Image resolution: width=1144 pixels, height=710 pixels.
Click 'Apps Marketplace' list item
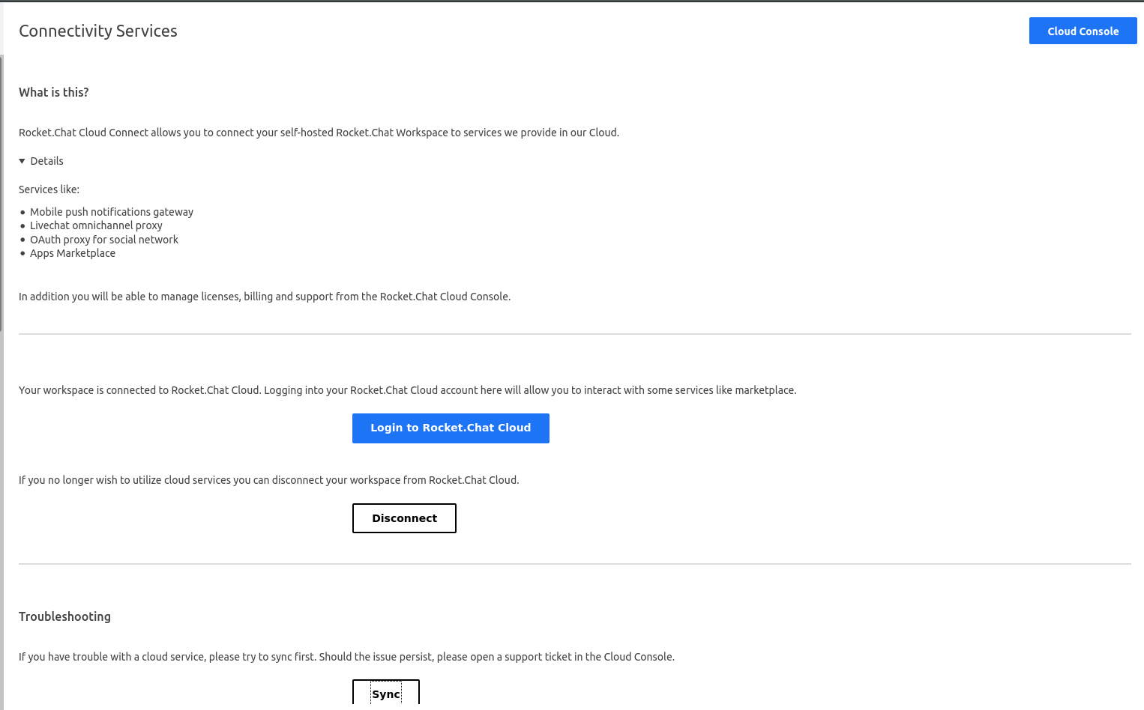[x=73, y=253]
